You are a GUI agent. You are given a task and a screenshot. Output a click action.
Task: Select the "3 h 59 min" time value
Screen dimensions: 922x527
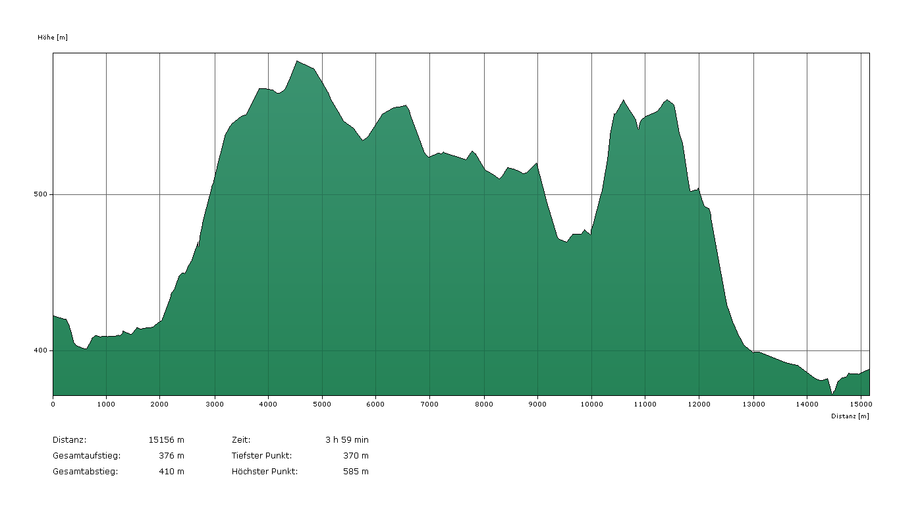point(347,439)
